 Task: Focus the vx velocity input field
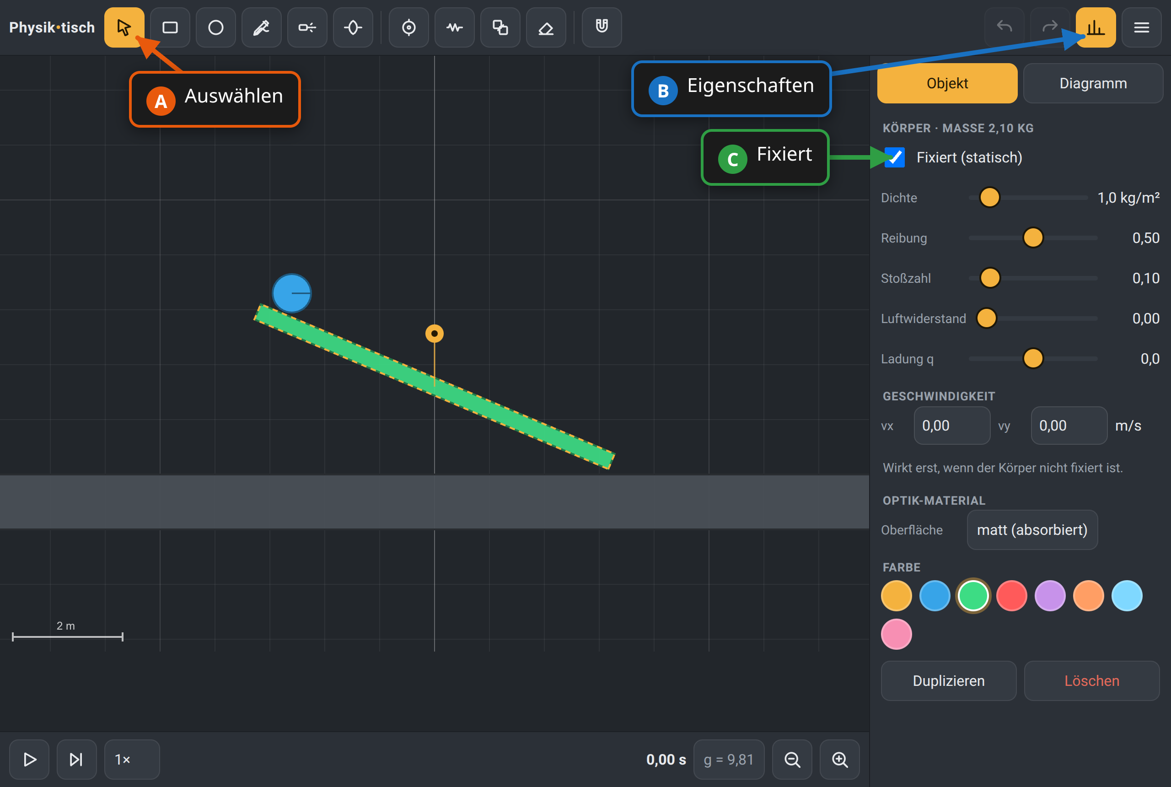(952, 426)
